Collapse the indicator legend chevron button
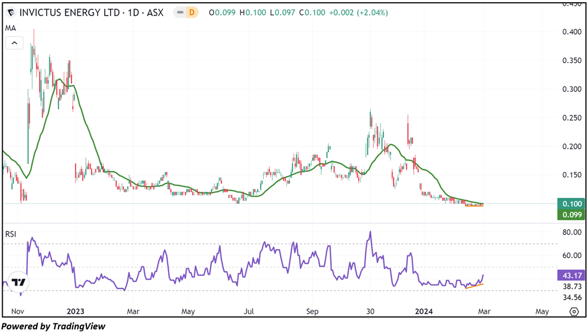 (14, 43)
